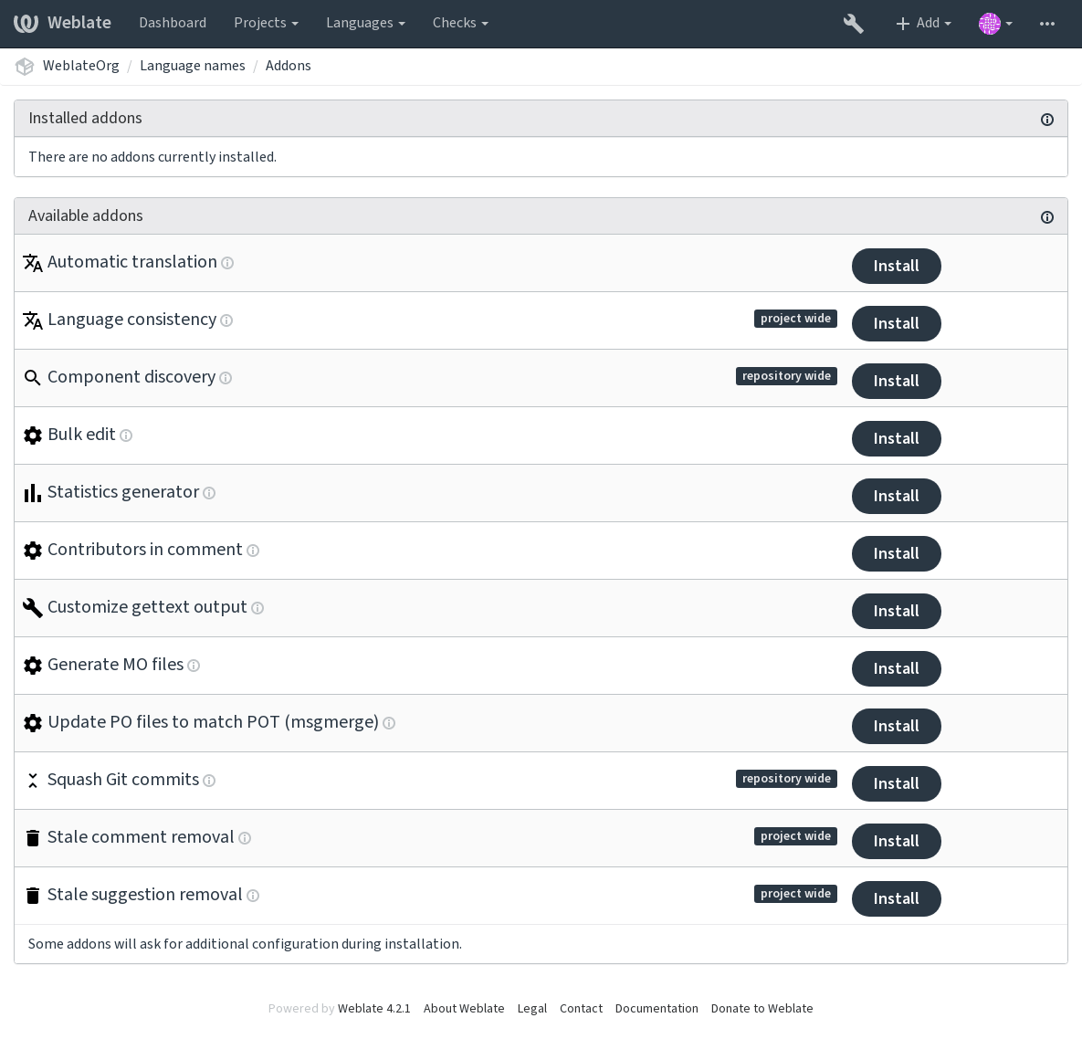
Task: Click info icon beside Automatic translation
Action: pos(227,263)
